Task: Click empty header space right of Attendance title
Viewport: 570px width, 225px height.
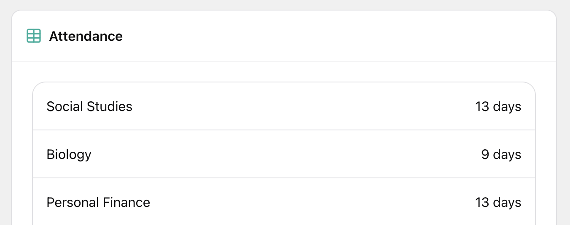Action: [337, 36]
